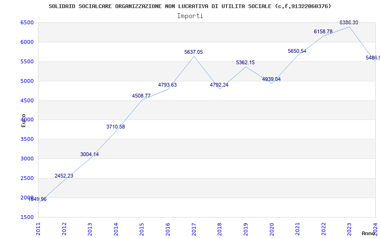This screenshot has width=380, height=238.
Task: Select the 1849.96 data label for 2011
Action: click(38, 199)
